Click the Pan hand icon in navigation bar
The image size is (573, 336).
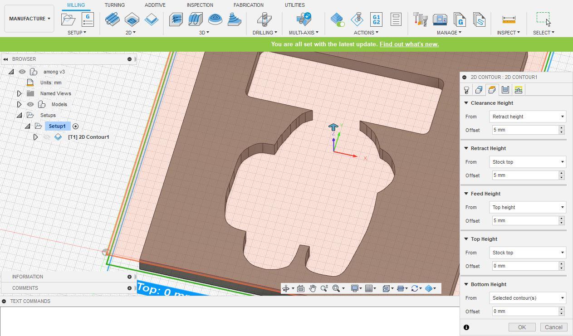[313, 288]
